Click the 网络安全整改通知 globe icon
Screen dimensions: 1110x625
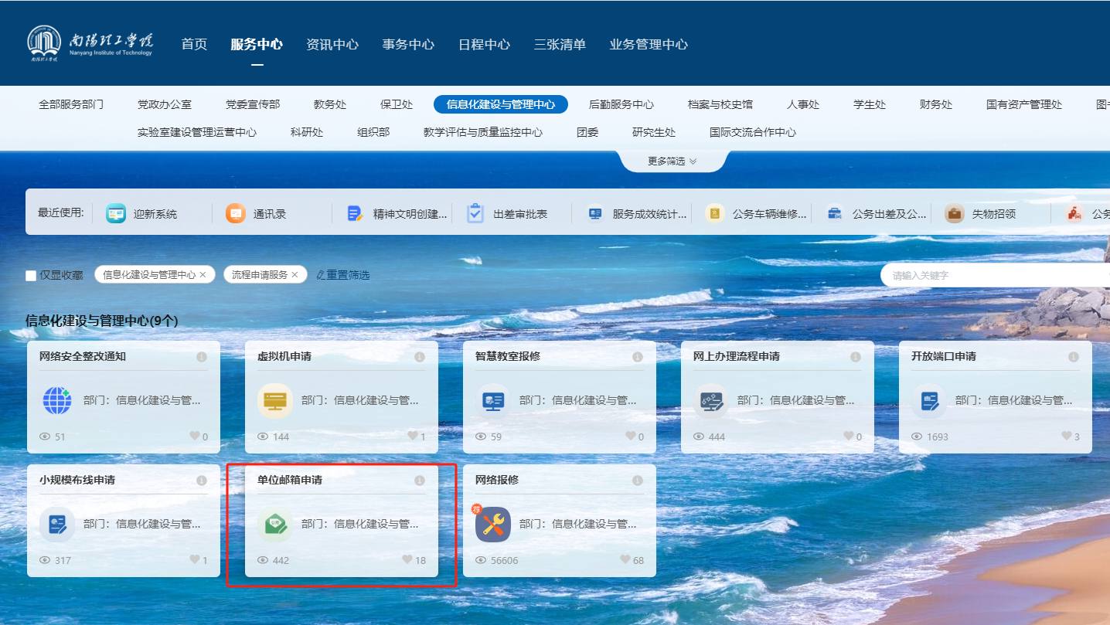coord(57,401)
